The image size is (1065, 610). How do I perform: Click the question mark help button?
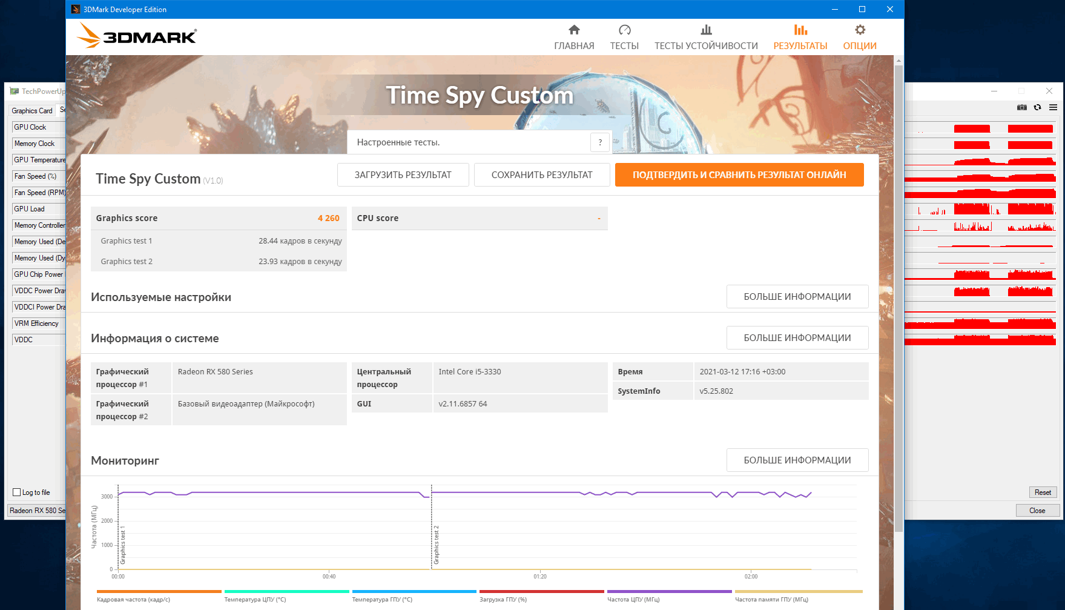600,142
